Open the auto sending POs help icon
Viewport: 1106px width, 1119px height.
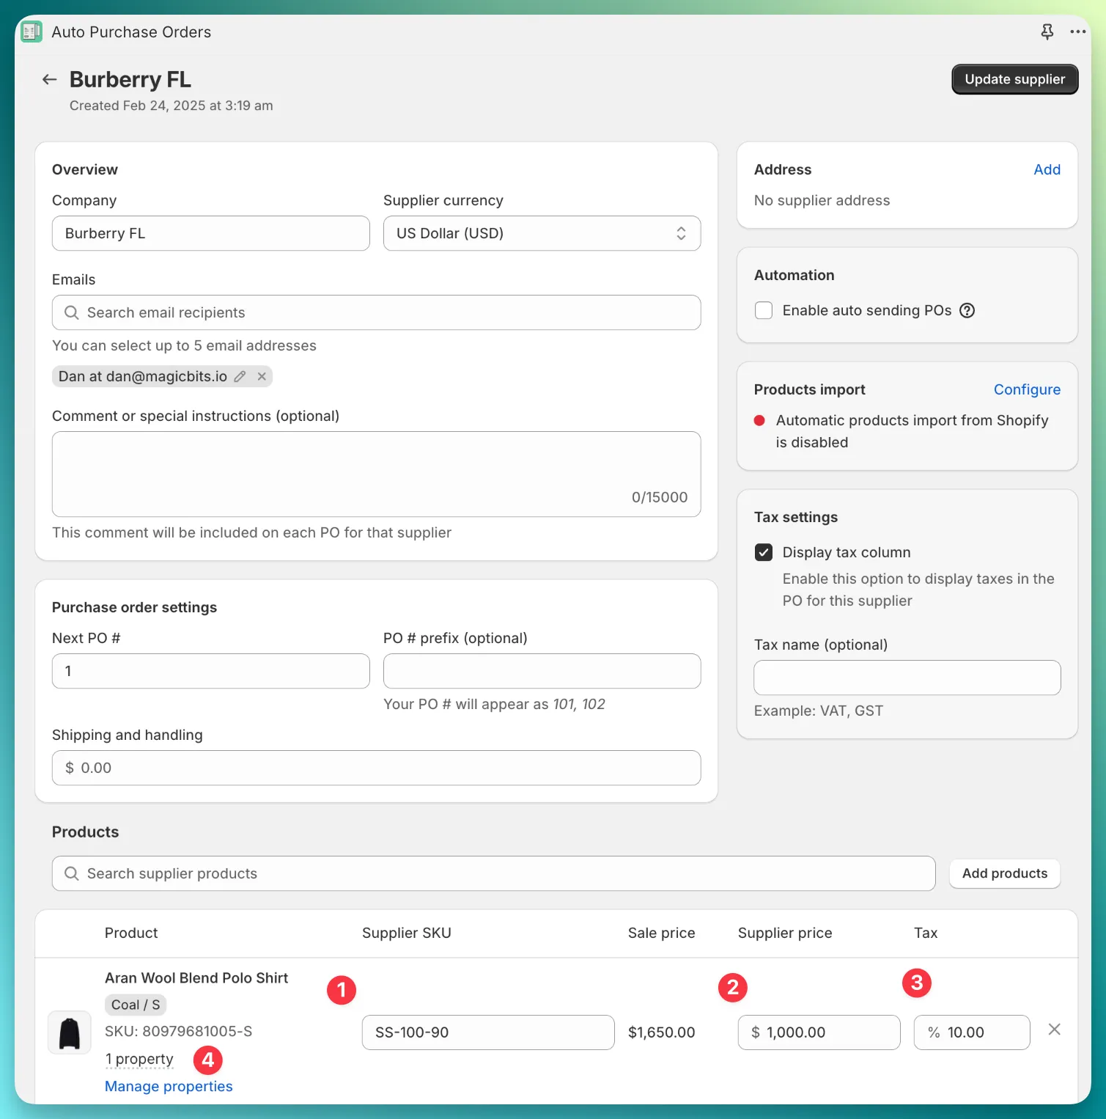coord(967,310)
